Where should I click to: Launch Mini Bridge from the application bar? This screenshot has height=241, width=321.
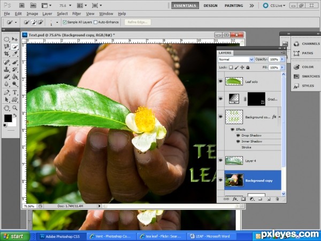[33, 5]
